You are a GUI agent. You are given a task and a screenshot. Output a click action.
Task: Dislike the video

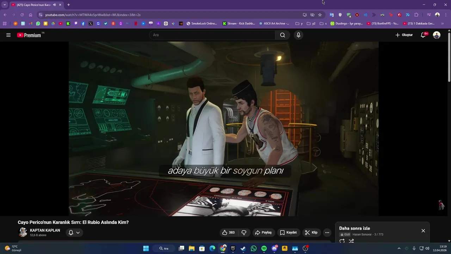tap(244, 232)
